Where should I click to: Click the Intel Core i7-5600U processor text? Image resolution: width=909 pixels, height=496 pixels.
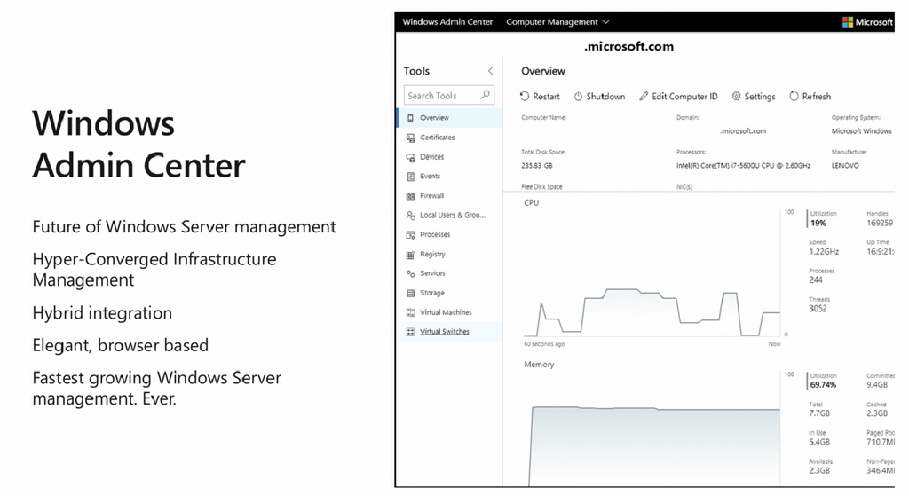coord(743,166)
